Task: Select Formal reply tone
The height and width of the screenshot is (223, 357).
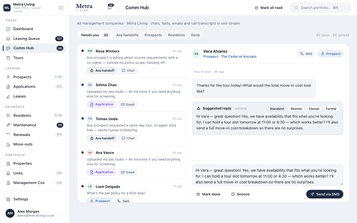Action: pyautogui.click(x=331, y=109)
